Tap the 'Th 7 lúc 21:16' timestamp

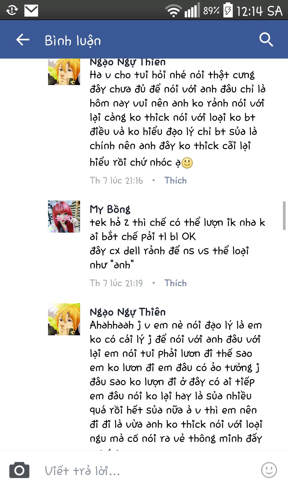click(116, 180)
